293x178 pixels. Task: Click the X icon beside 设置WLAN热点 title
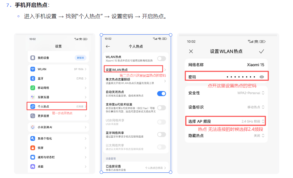(191, 51)
